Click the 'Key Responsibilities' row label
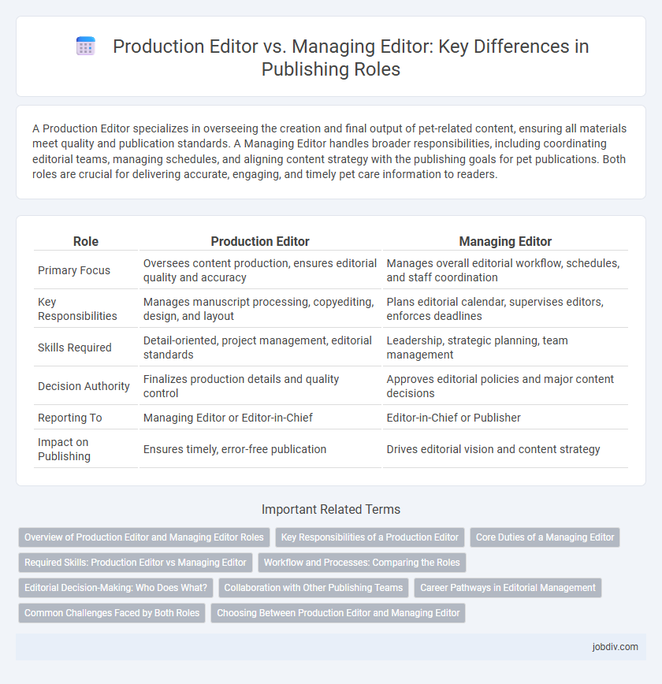 click(x=77, y=309)
